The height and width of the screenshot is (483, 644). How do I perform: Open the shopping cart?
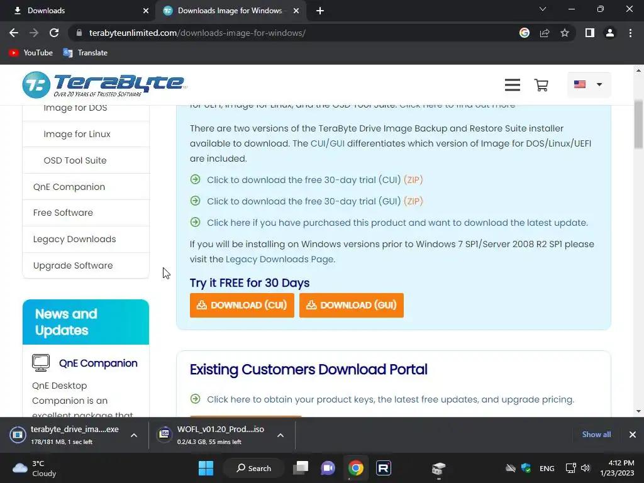click(541, 85)
